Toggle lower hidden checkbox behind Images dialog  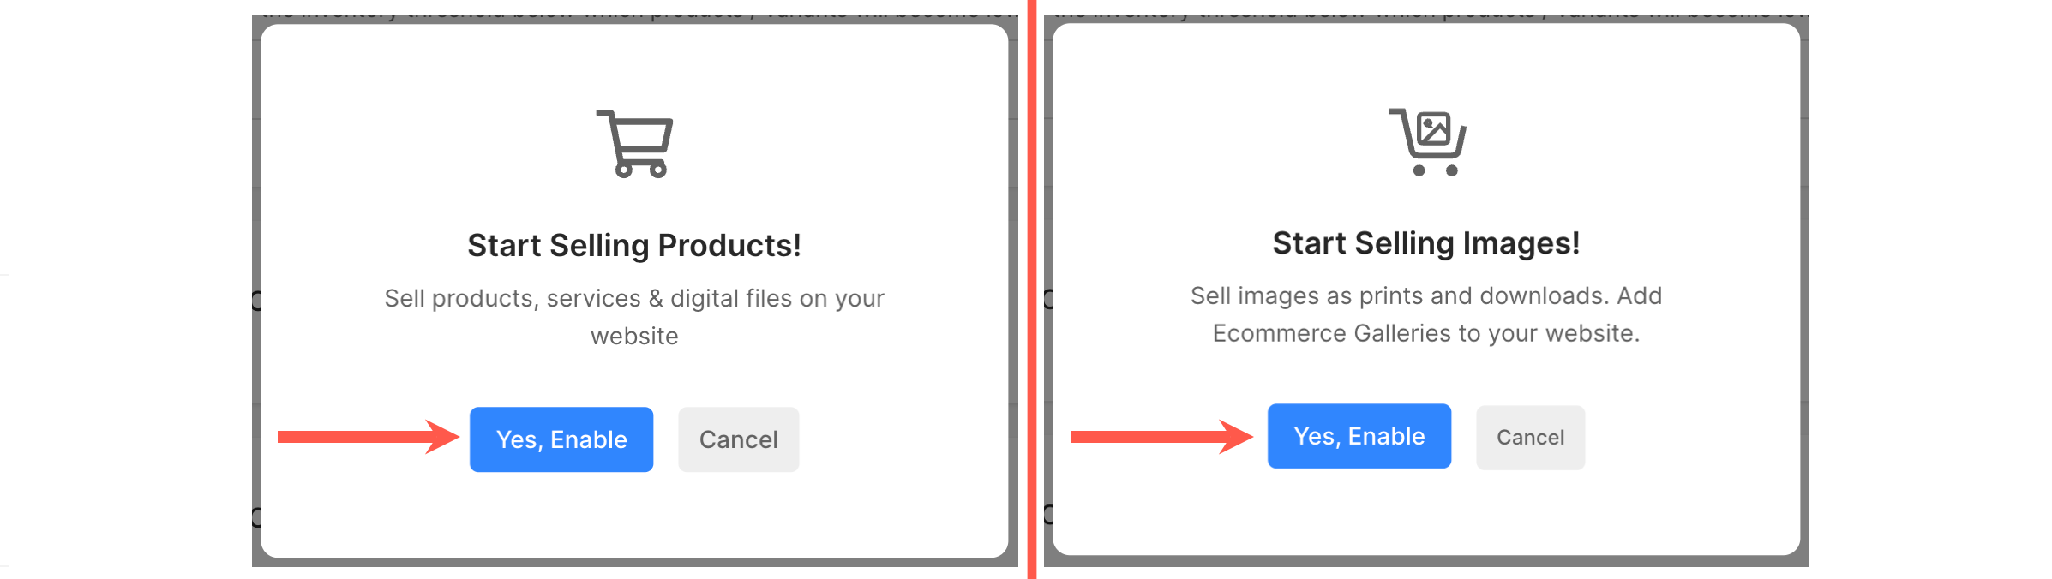[x=1048, y=514]
